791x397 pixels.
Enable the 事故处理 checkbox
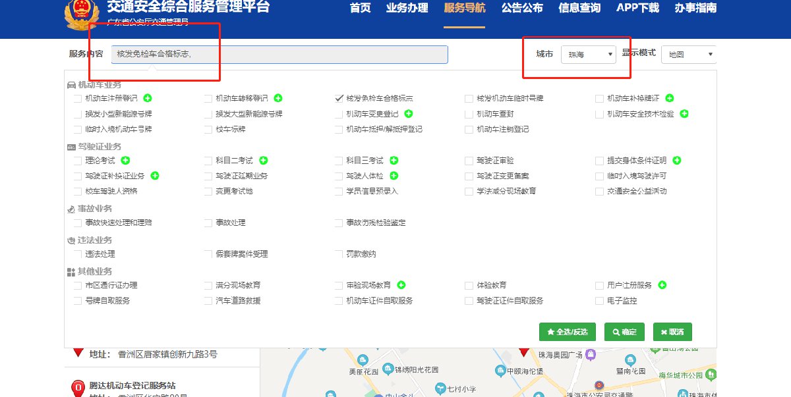(209, 223)
